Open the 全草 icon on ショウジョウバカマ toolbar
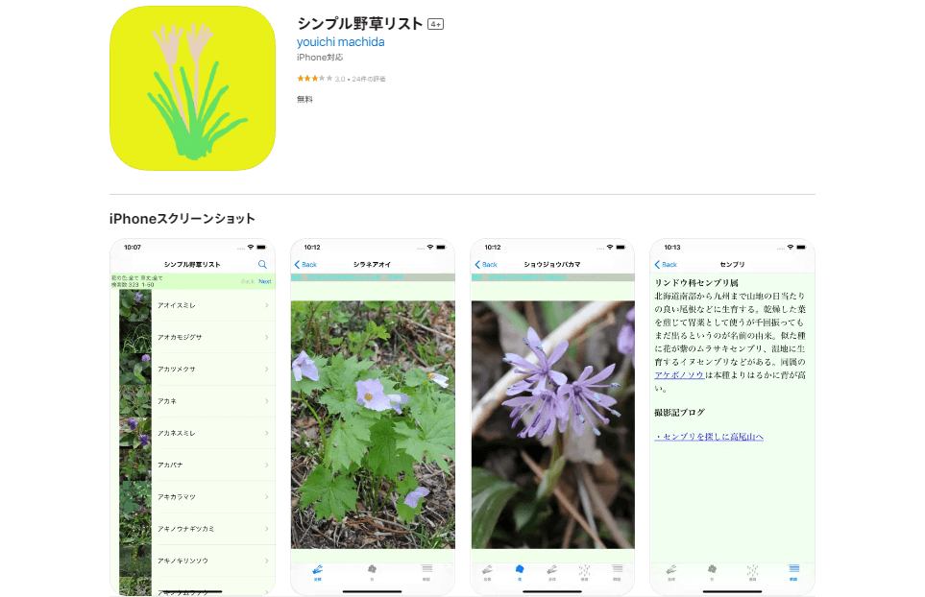 (488, 570)
